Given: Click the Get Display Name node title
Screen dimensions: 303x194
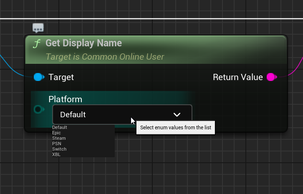Looking at the screenshot, I should (83, 43).
